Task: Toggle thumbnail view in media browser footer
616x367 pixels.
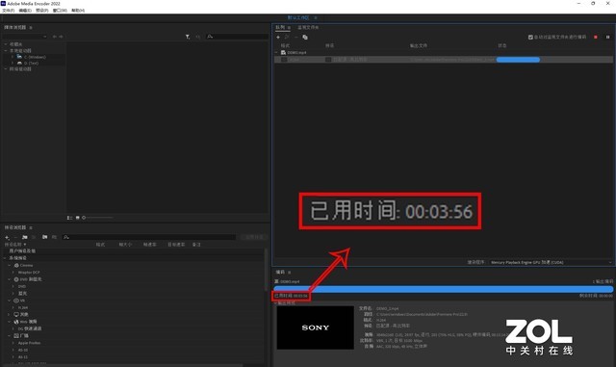Action: pyautogui.click(x=77, y=218)
